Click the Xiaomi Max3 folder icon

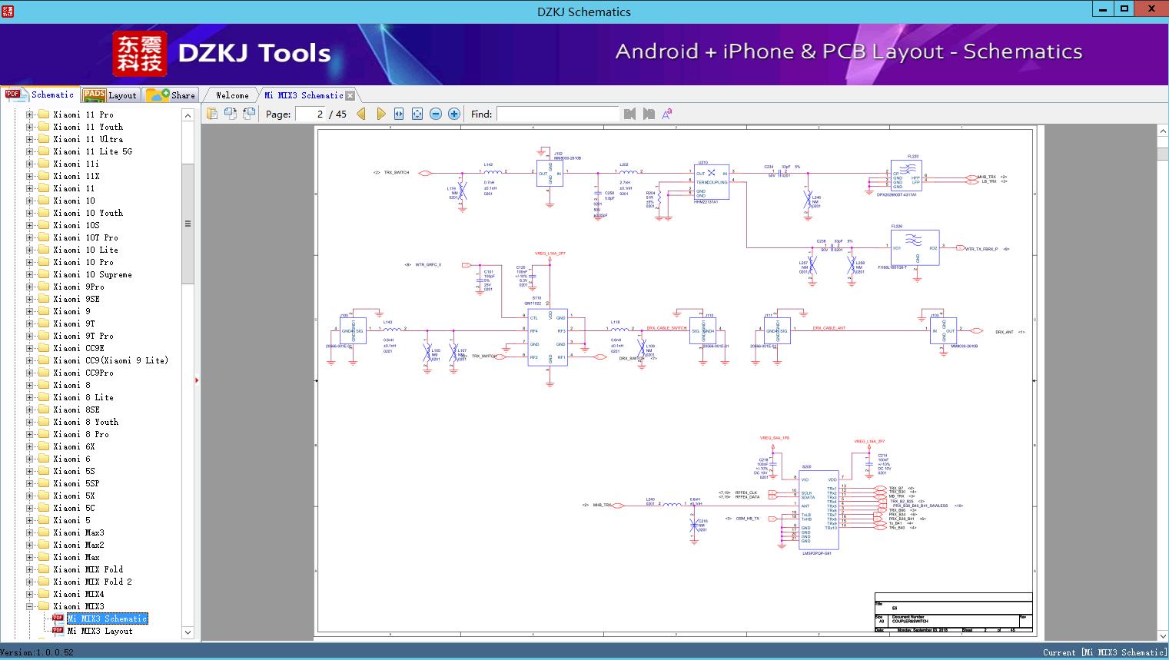coord(44,532)
